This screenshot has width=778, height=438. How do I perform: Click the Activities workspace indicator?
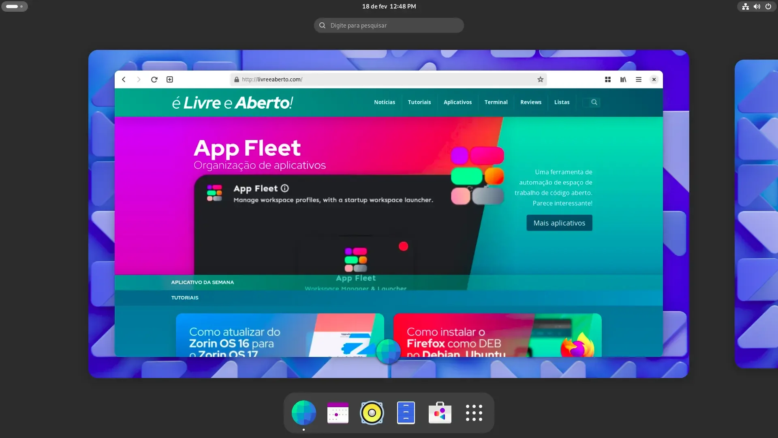(x=15, y=6)
